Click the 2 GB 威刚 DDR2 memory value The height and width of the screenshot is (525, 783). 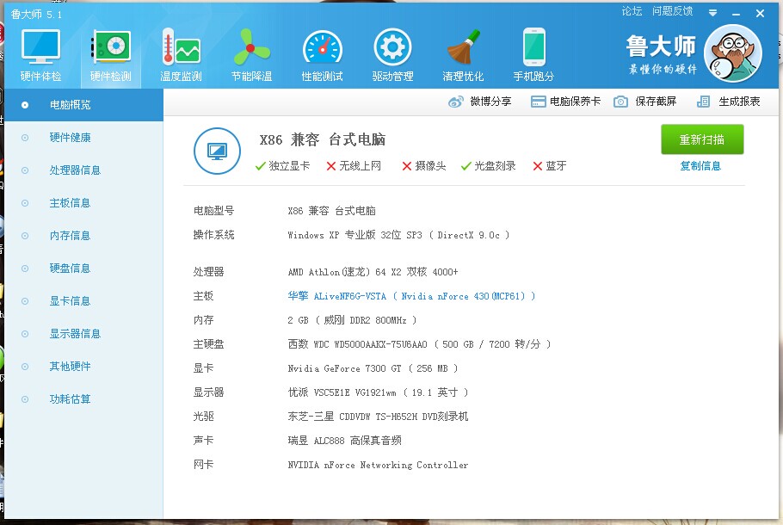click(x=352, y=320)
